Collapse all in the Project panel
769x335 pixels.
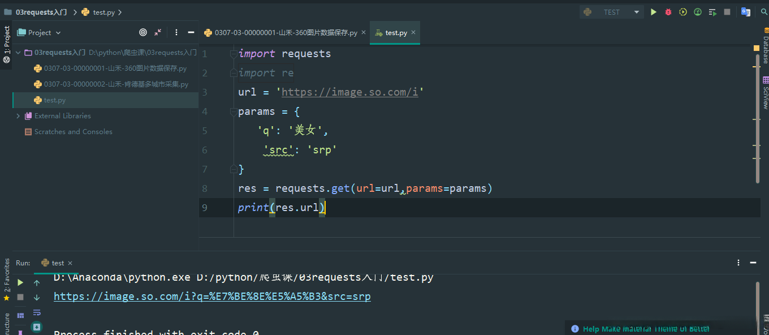click(158, 33)
